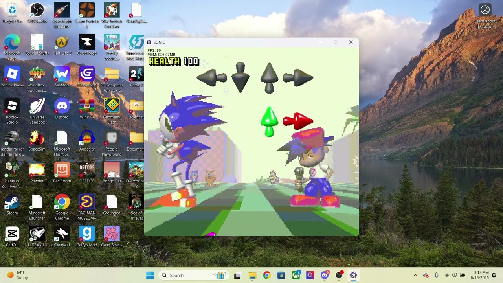
Task: Open the Steam desktop shortcut
Action: pos(12,204)
